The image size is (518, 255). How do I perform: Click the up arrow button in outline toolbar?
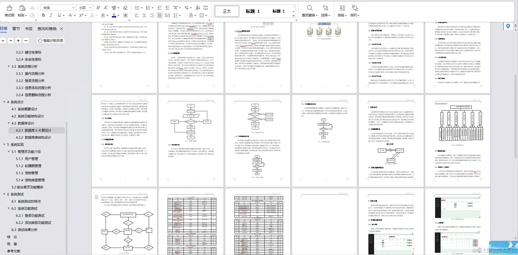point(11,40)
